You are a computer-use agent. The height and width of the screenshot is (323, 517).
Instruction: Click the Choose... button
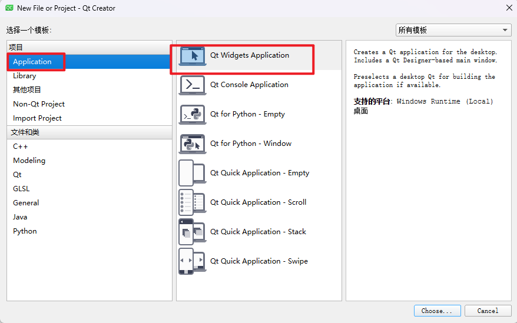pos(437,311)
